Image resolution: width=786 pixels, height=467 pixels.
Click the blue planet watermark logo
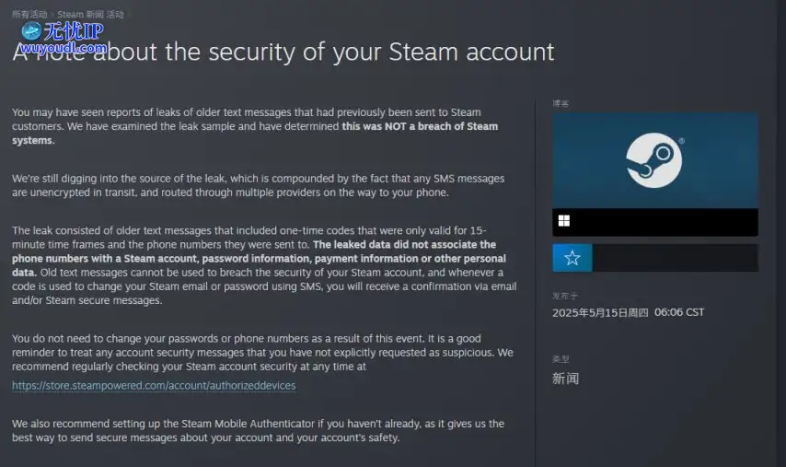click(x=31, y=31)
